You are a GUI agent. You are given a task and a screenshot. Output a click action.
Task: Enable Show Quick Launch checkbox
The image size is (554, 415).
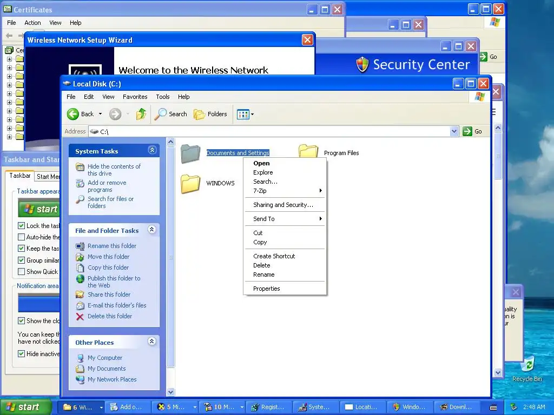click(x=21, y=271)
